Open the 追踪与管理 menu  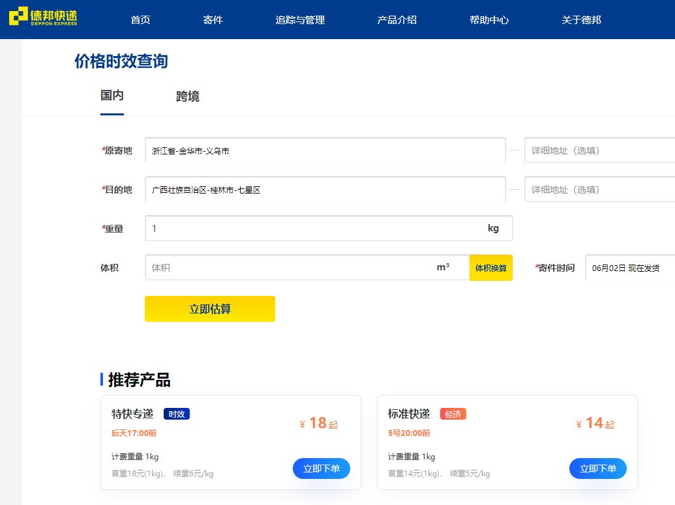tap(299, 20)
